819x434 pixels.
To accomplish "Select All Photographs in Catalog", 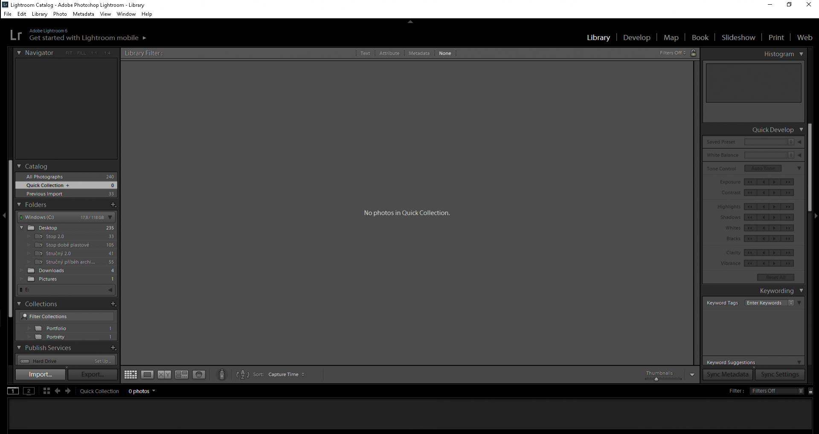I will click(x=66, y=177).
